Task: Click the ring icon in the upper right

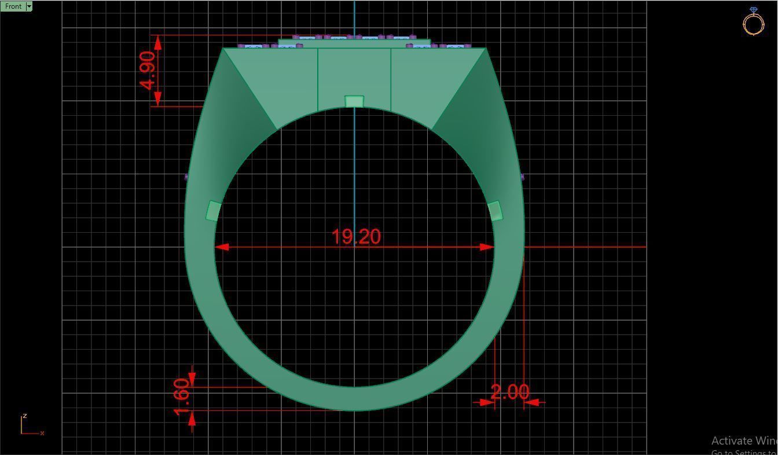Action: tap(753, 21)
